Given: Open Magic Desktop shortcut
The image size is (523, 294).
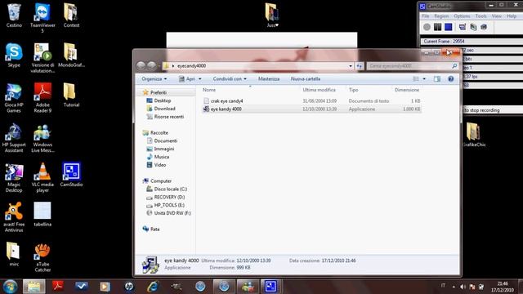Looking at the screenshot, I should pos(14,177).
